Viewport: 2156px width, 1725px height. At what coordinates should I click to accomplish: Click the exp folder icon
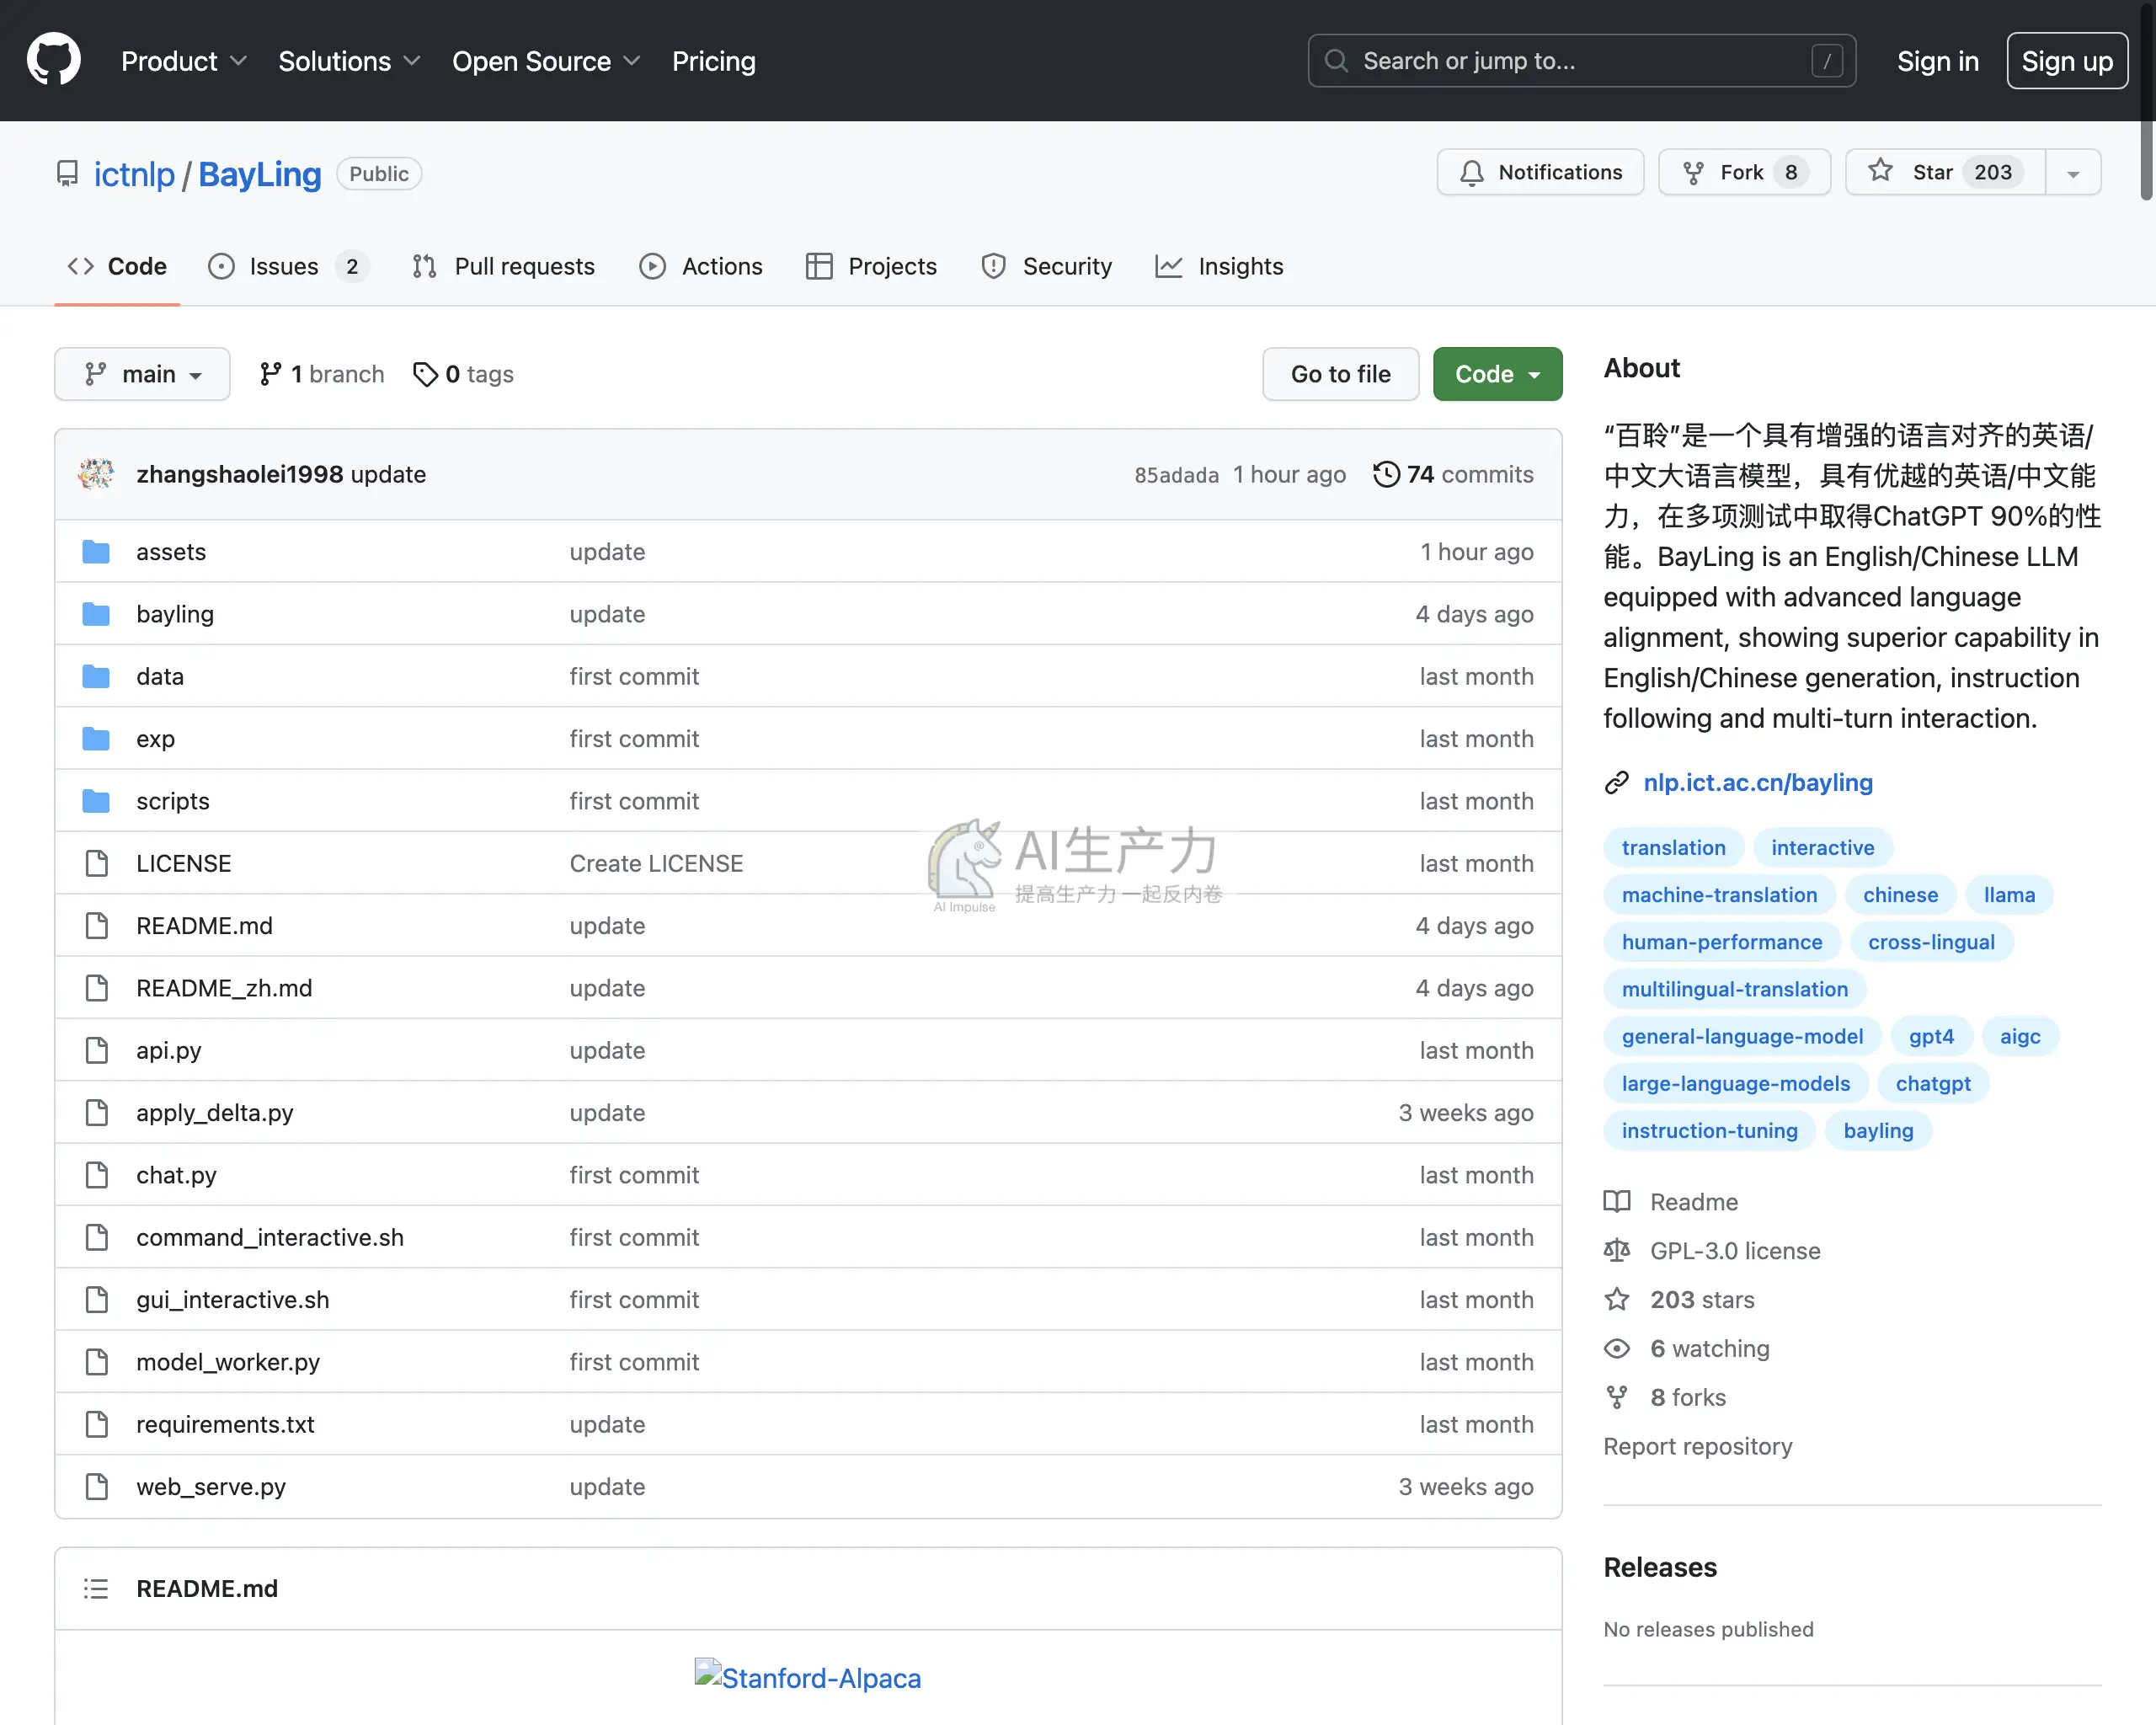[96, 738]
